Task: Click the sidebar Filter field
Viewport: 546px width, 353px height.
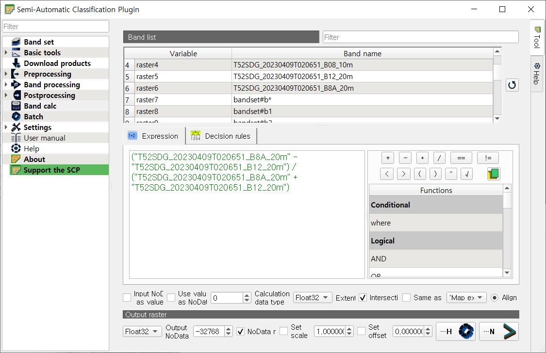Action: [56, 27]
